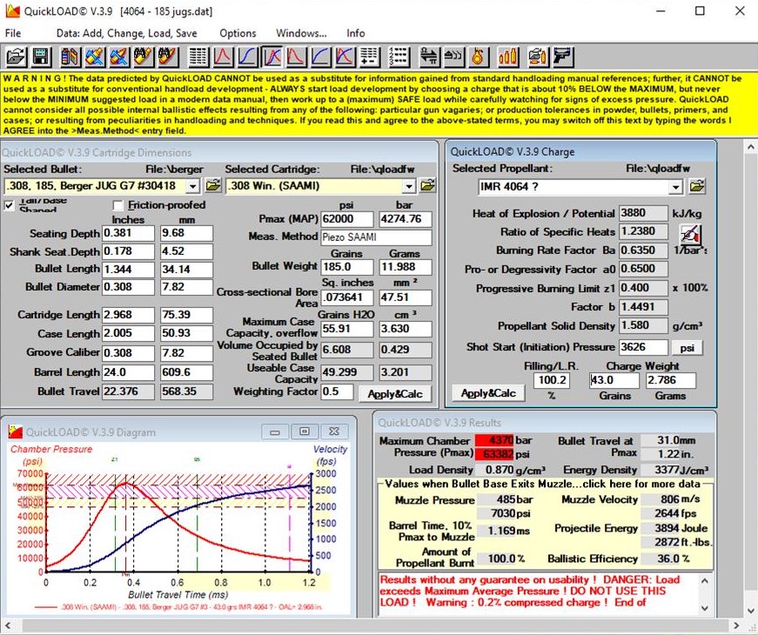
Task: Show the red pressure curve chart icon
Action: pyautogui.click(x=223, y=57)
